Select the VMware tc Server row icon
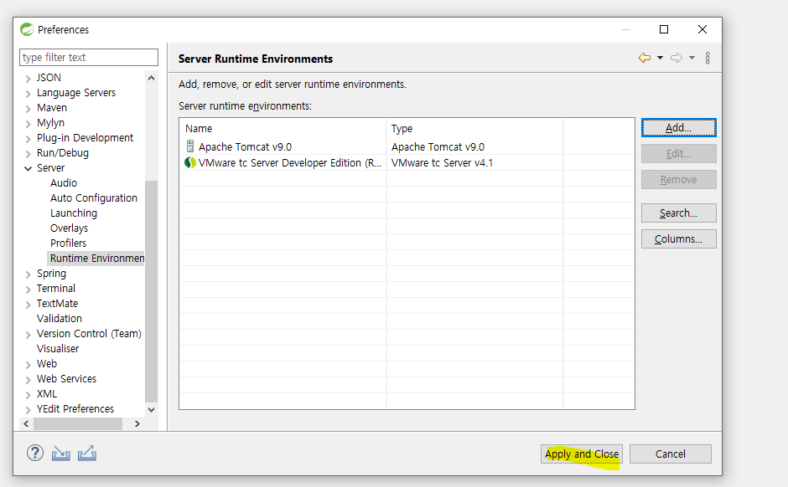The height and width of the screenshot is (487, 788). point(190,163)
